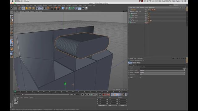Toggle the coordinate system cube icon
This screenshot has height=111, width=198.
coord(48,8)
